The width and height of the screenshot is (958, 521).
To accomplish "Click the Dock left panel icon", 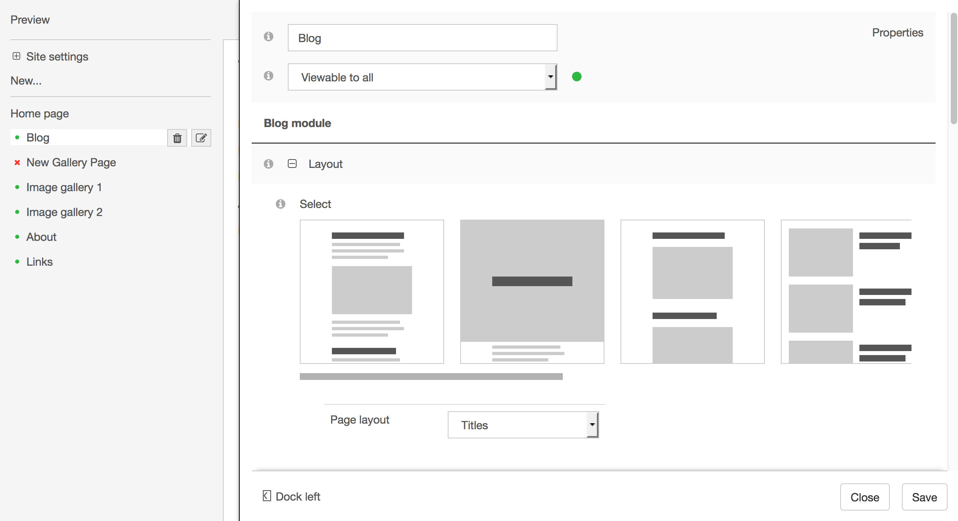I will (x=267, y=496).
